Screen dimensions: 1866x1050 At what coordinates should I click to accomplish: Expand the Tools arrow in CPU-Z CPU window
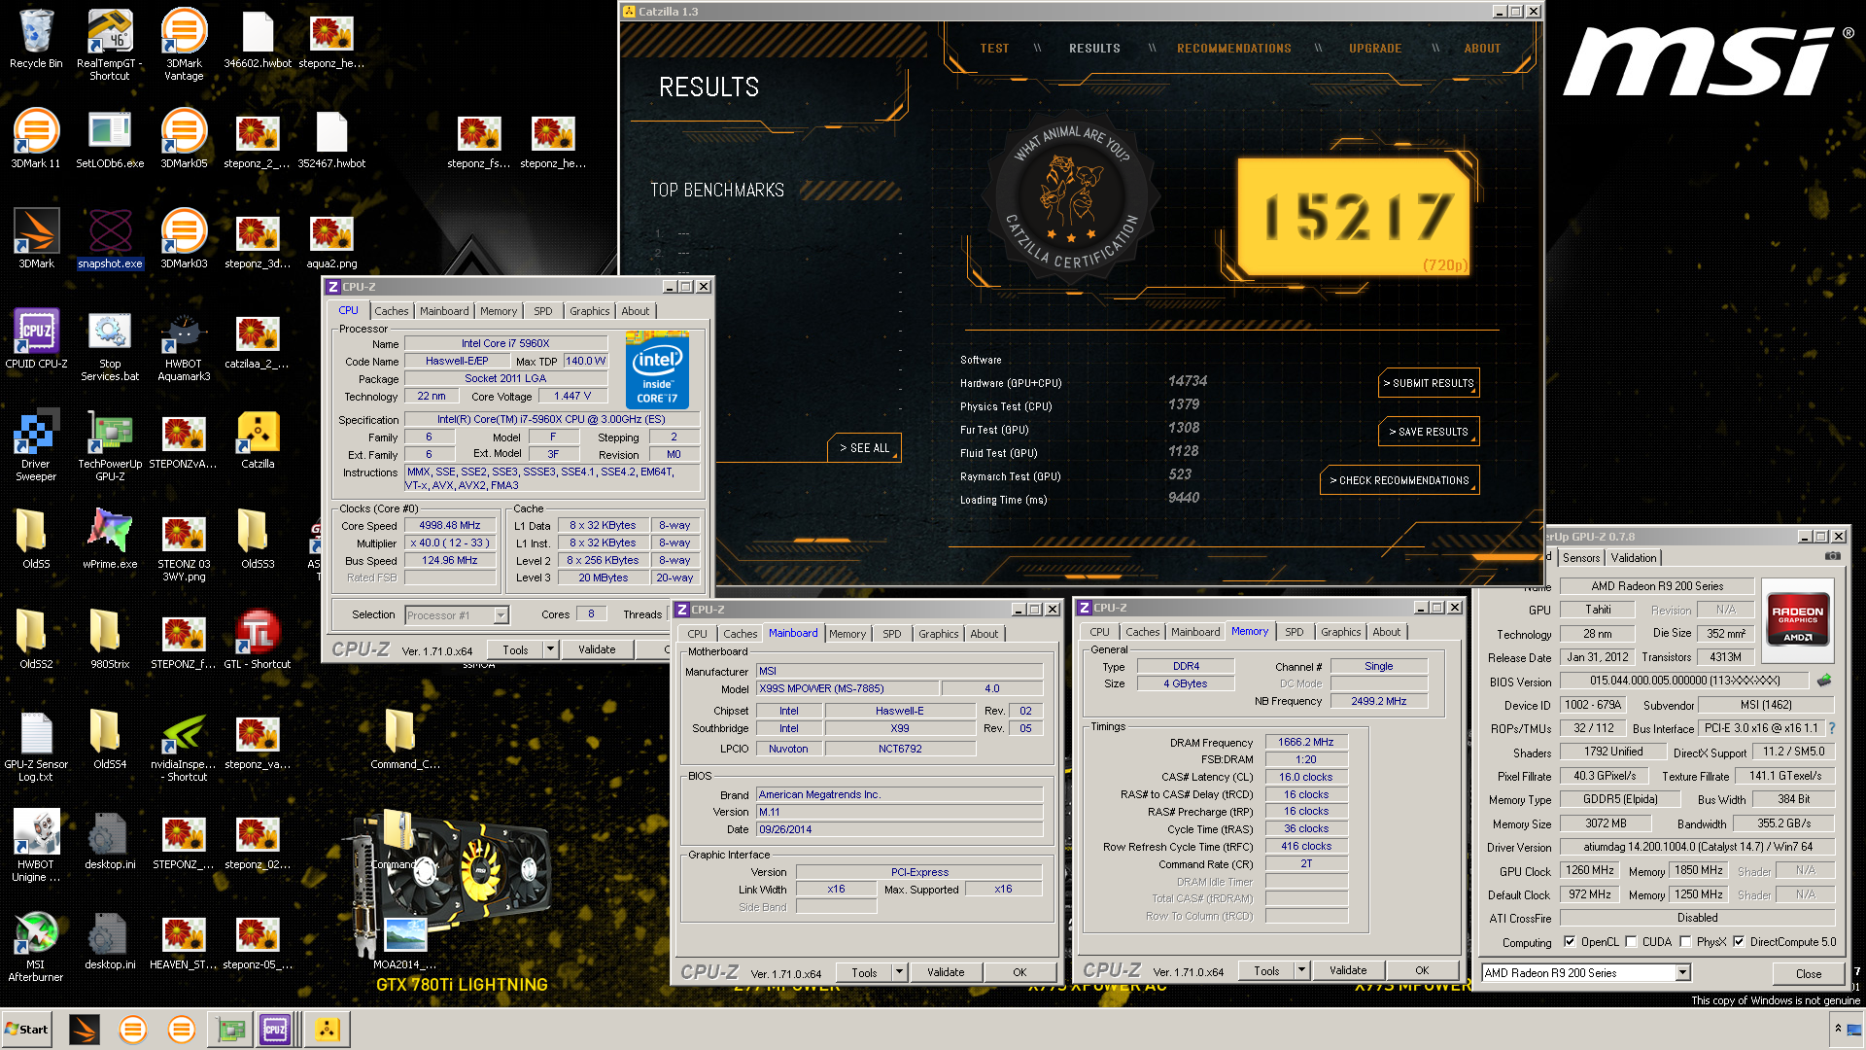(550, 649)
